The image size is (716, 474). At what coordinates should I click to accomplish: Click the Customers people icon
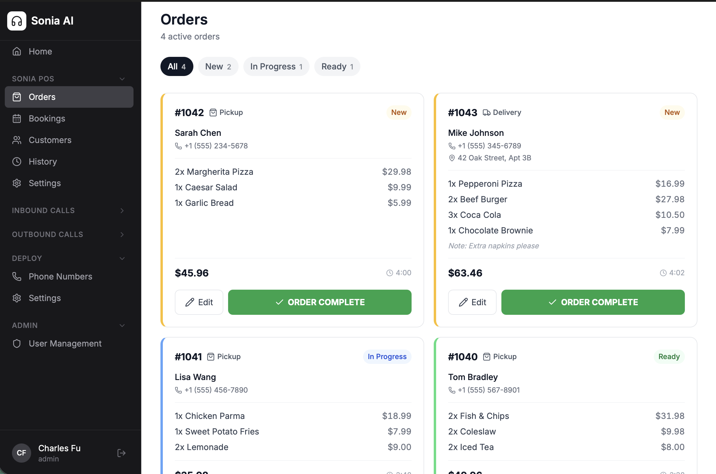tap(17, 140)
